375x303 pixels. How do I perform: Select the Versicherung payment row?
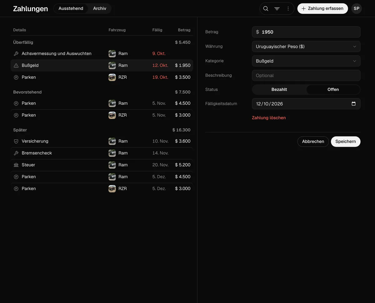[102, 141]
